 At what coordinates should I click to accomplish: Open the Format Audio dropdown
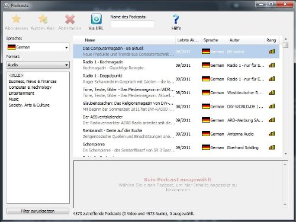point(38,65)
